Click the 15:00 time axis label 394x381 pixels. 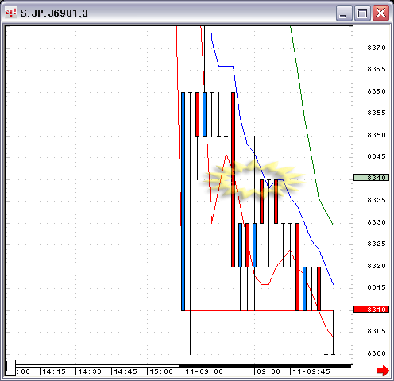161,371
